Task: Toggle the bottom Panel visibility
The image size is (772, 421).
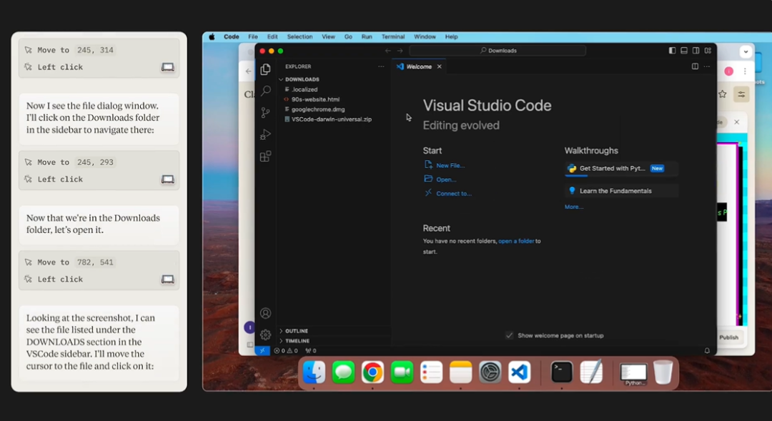Action: point(684,51)
